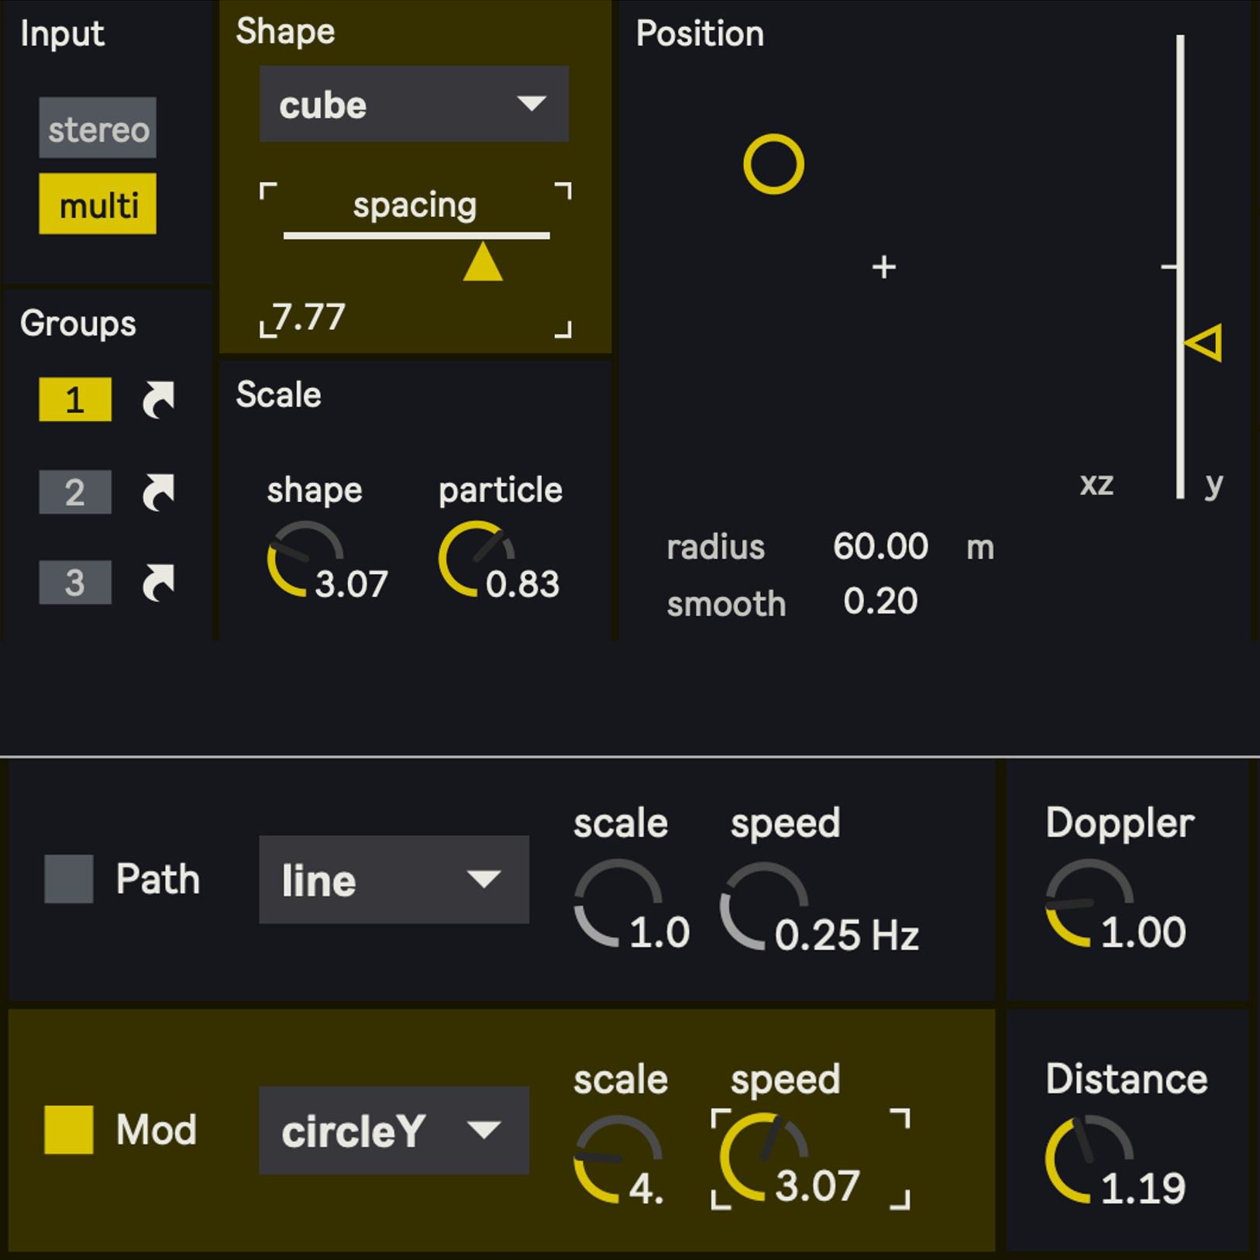Viewport: 1260px width, 1260px height.
Task: Click the y-axis triangle slider handle
Action: pyautogui.click(x=1203, y=343)
